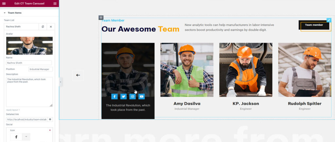Click the column handle icon
Viewport: 335px width, 142px height.
[x=101, y=18]
